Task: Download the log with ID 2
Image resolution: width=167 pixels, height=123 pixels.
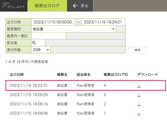Action: 139,104
